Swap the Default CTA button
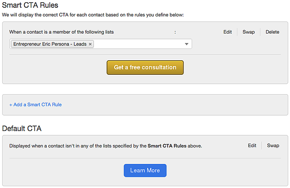 tap(273, 146)
